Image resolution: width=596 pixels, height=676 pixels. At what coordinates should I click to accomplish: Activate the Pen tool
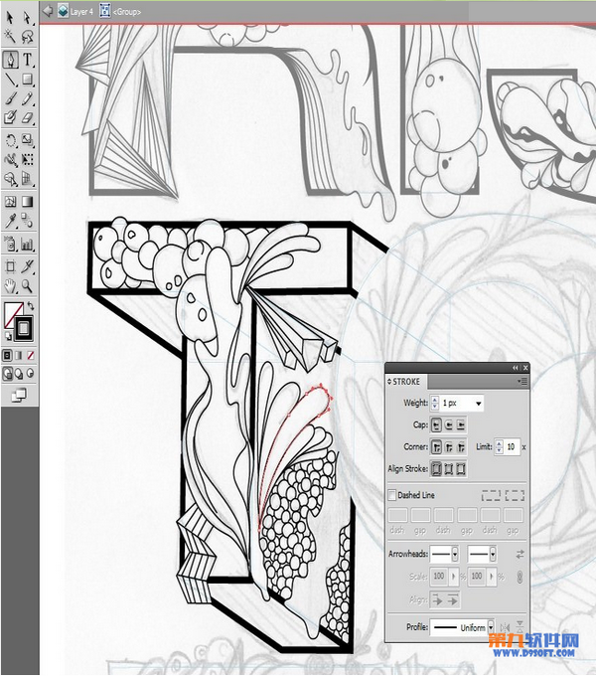11,60
